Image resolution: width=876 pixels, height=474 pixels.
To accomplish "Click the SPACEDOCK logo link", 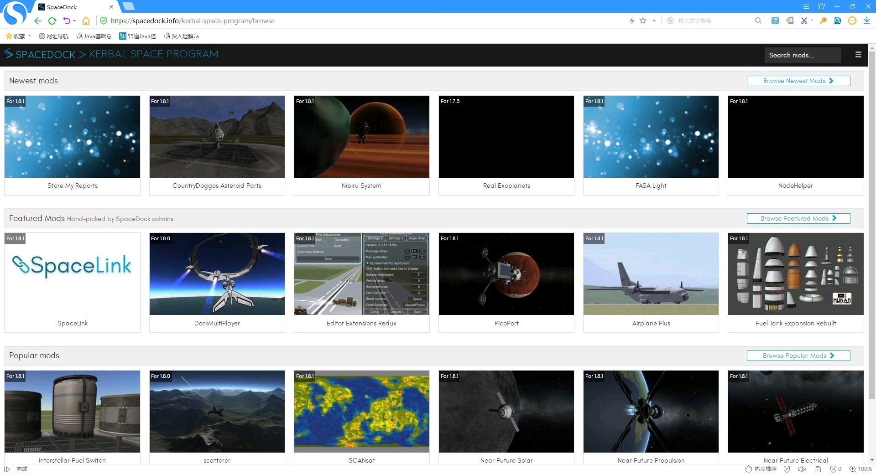I will click(40, 54).
